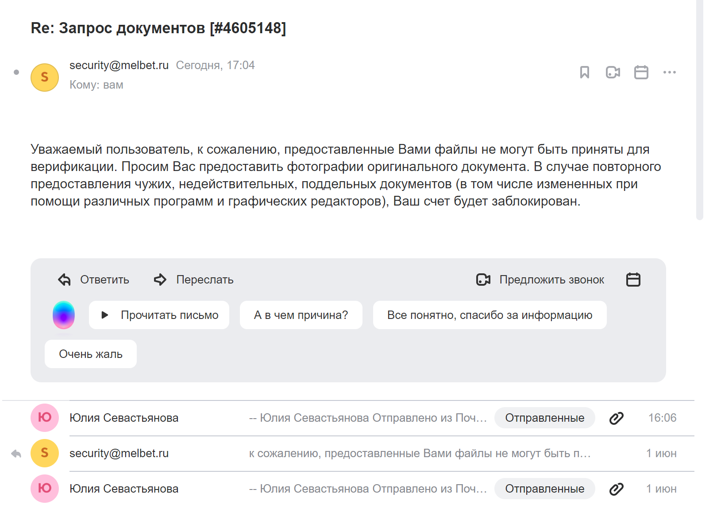
Task: Click the email body paragraph beginning 'Уважаемый пользователь'
Action: pos(346,175)
